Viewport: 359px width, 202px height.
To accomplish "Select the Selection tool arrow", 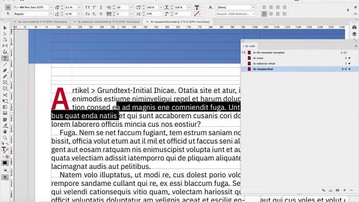I will pyautogui.click(x=5, y=27).
